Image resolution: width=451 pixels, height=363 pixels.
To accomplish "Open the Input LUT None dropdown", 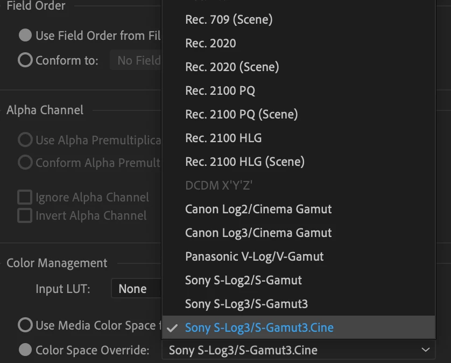I will 137,289.
